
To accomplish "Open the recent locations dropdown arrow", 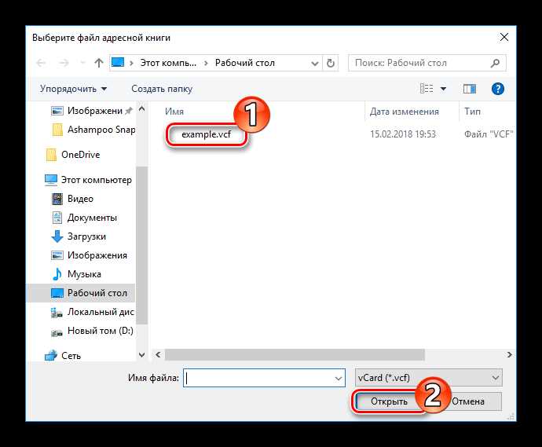I will (x=82, y=63).
